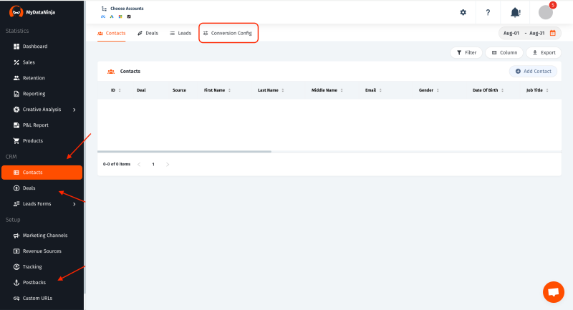
Task: Open the notifications bell
Action: pos(515,12)
